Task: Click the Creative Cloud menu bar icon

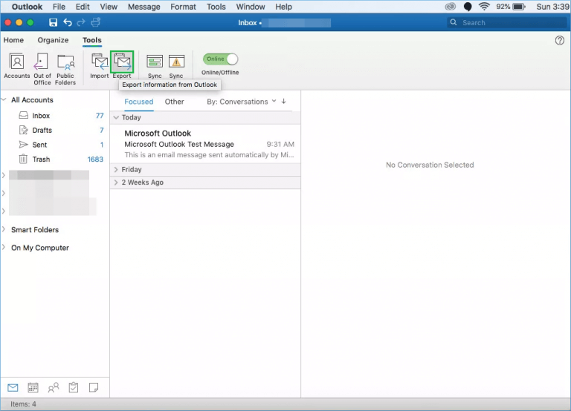Action: [451, 7]
